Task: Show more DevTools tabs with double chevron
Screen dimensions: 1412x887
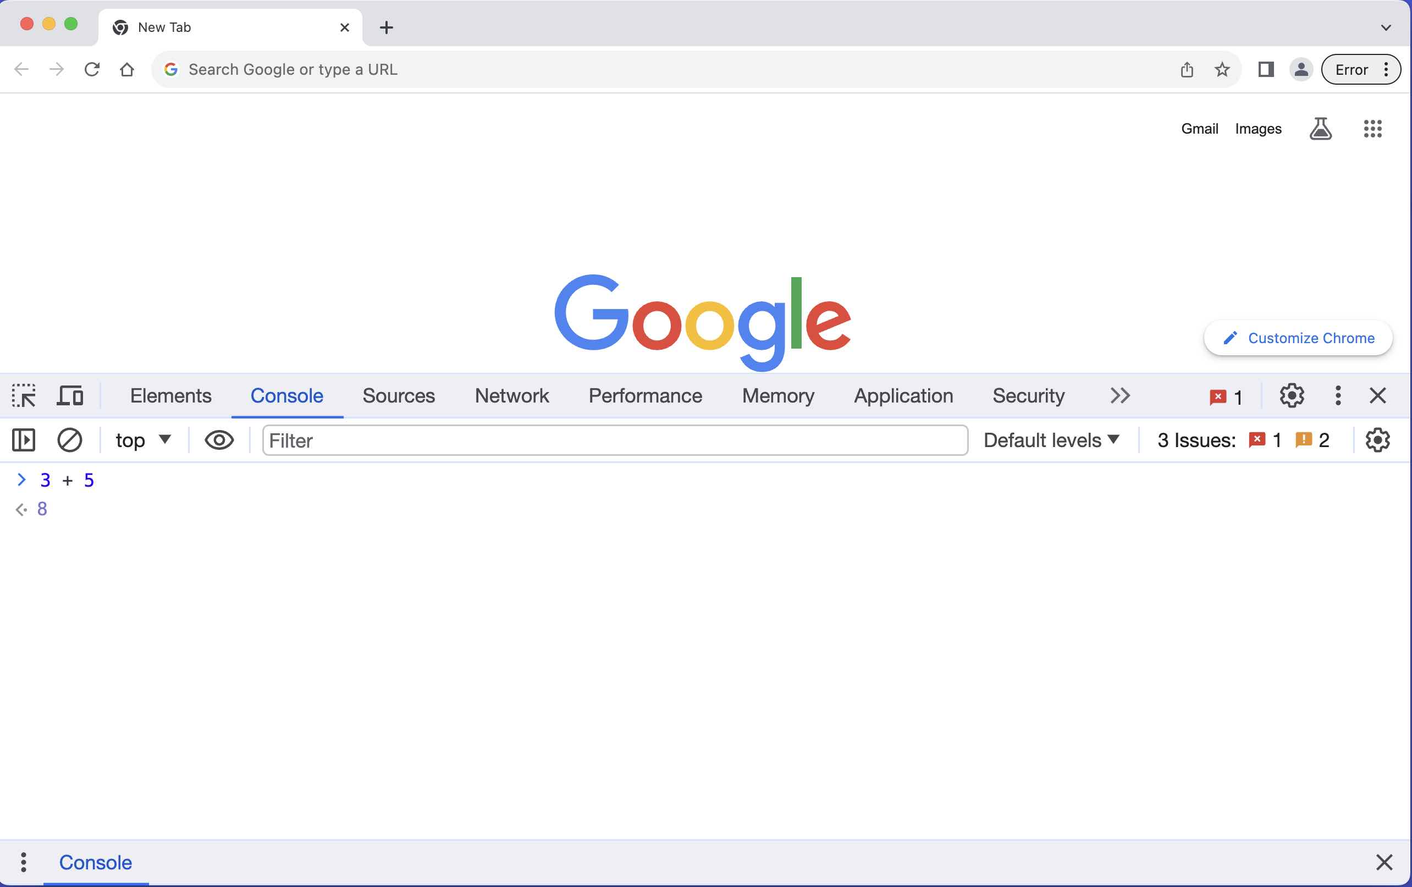Action: coord(1119,396)
